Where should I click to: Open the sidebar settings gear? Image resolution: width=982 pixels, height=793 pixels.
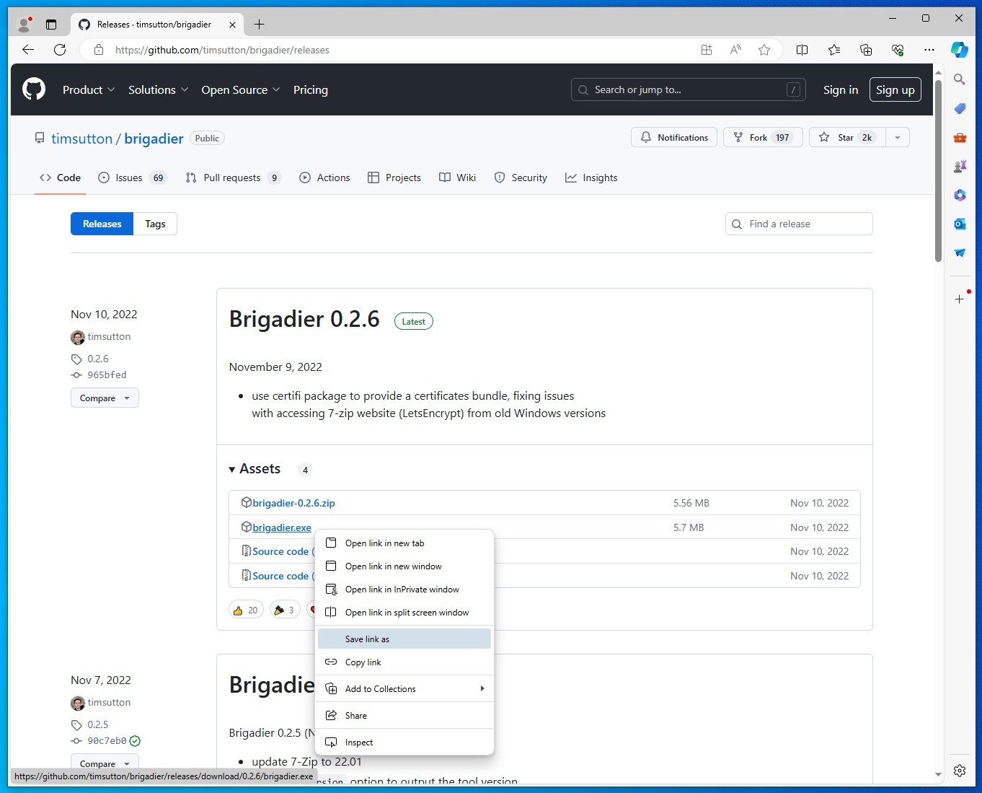click(960, 771)
